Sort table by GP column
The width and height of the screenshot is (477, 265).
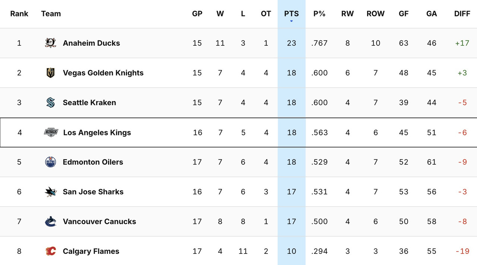197,14
